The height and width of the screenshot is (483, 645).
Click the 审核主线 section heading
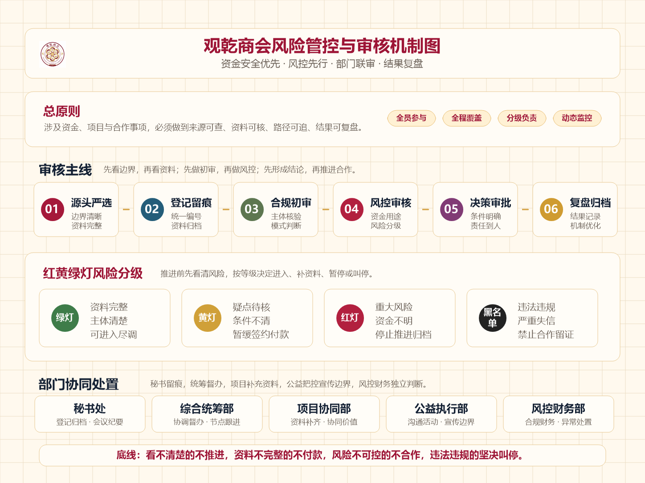pyautogui.click(x=65, y=170)
